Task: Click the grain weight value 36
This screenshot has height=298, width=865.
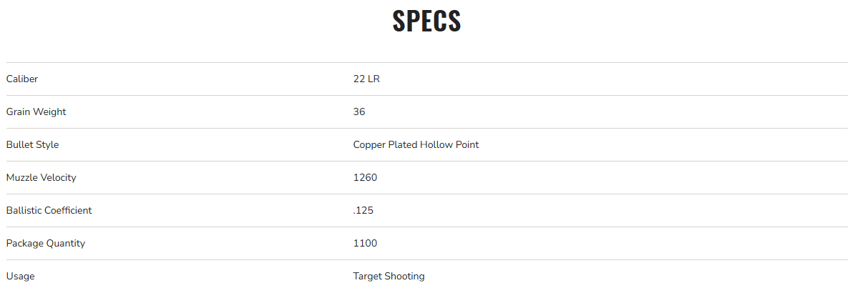Action: pos(359,112)
